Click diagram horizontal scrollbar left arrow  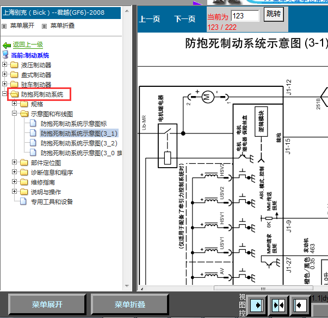point(142,289)
